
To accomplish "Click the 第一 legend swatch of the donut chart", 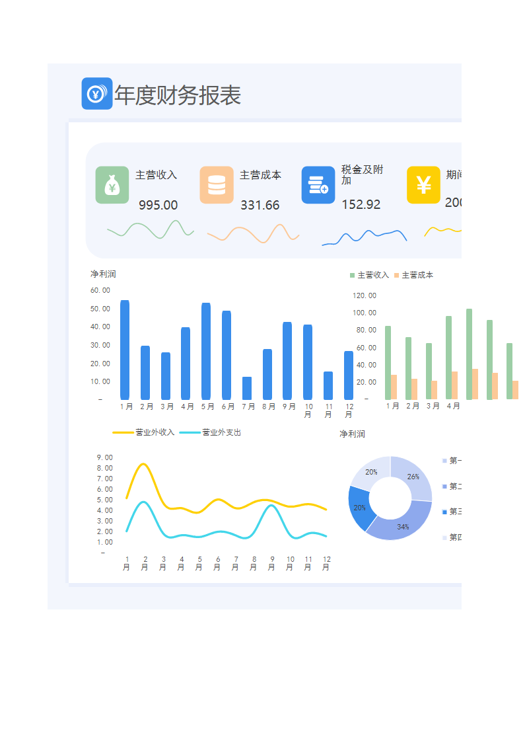I will pyautogui.click(x=444, y=461).
